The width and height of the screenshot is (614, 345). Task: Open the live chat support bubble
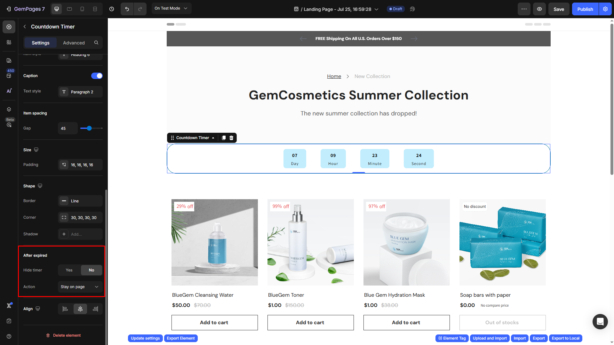600,321
